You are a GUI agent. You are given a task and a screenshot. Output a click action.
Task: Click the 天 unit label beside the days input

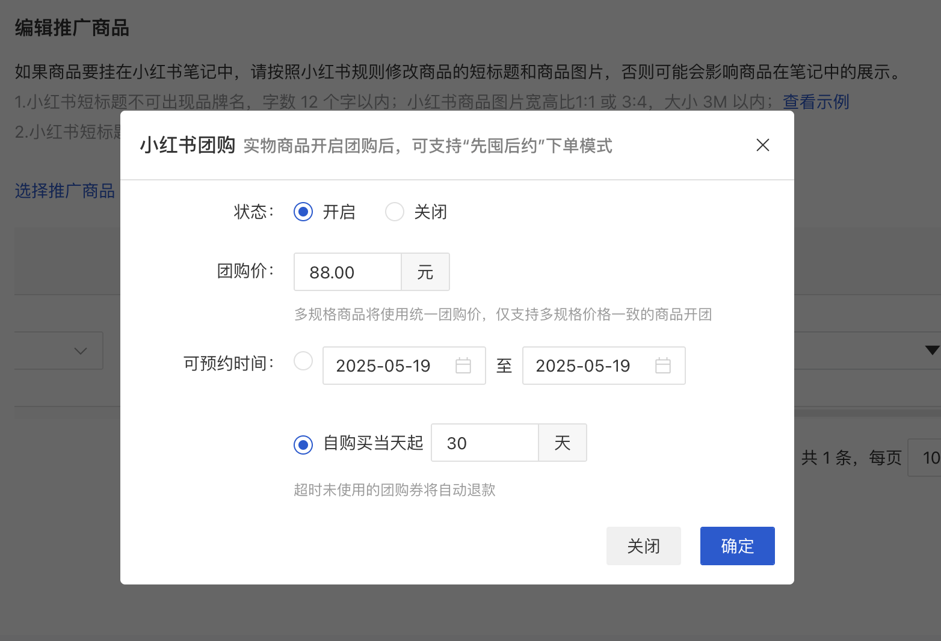tap(562, 443)
